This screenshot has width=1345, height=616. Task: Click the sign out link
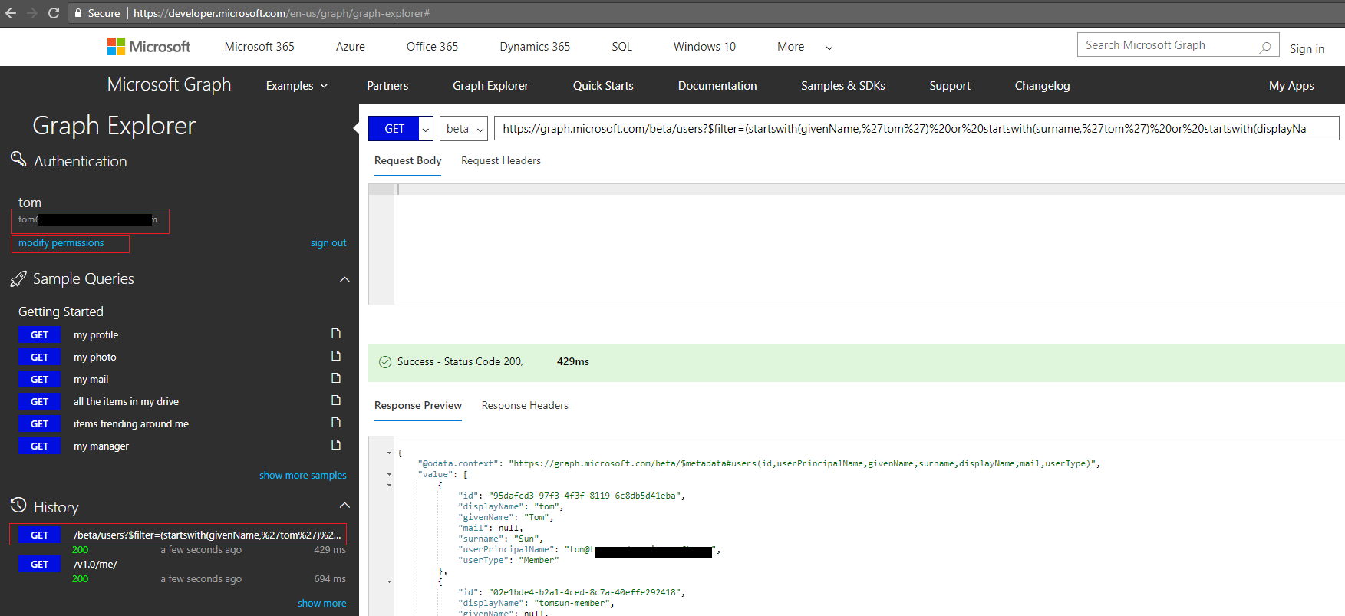pyautogui.click(x=328, y=243)
